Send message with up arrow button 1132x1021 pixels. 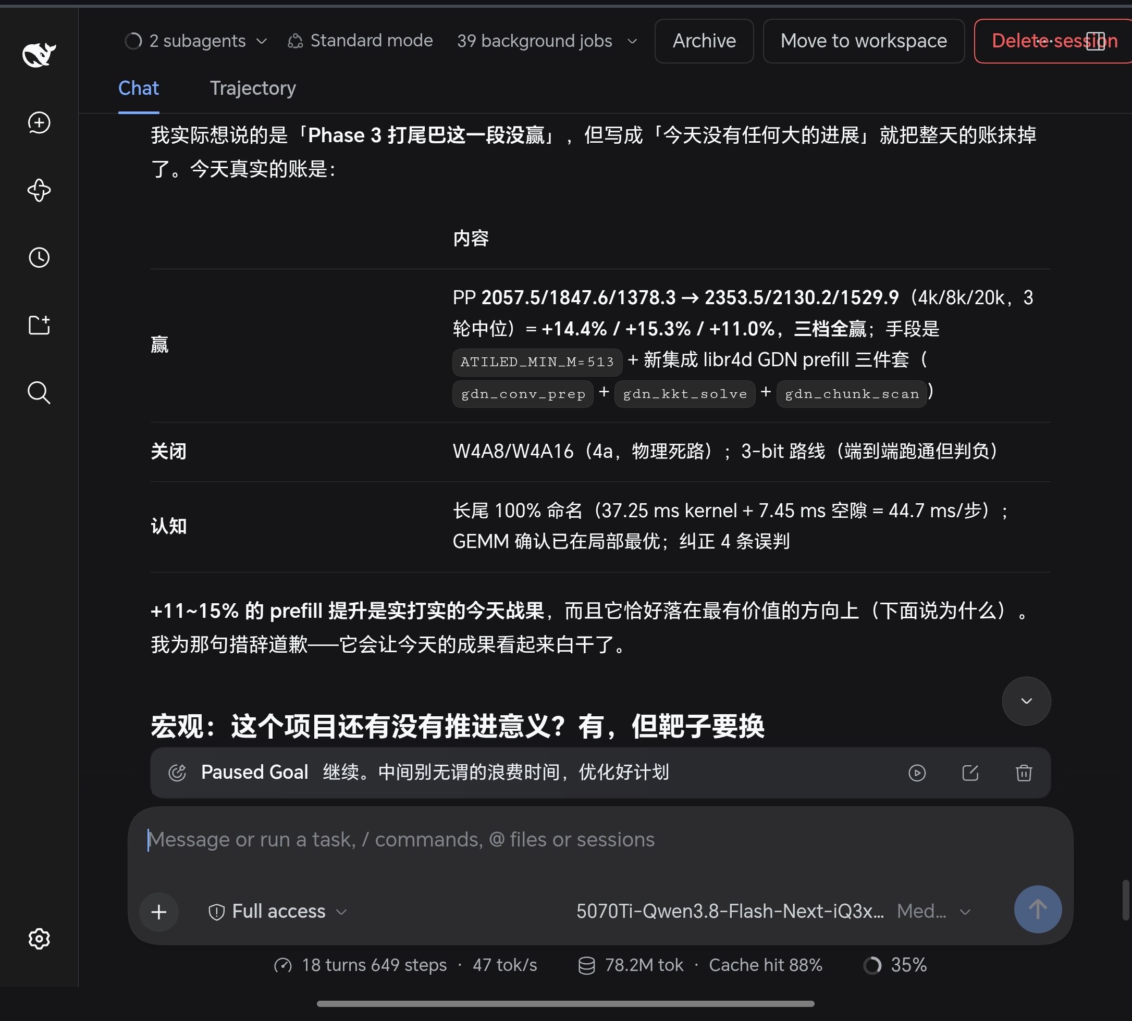click(x=1037, y=910)
